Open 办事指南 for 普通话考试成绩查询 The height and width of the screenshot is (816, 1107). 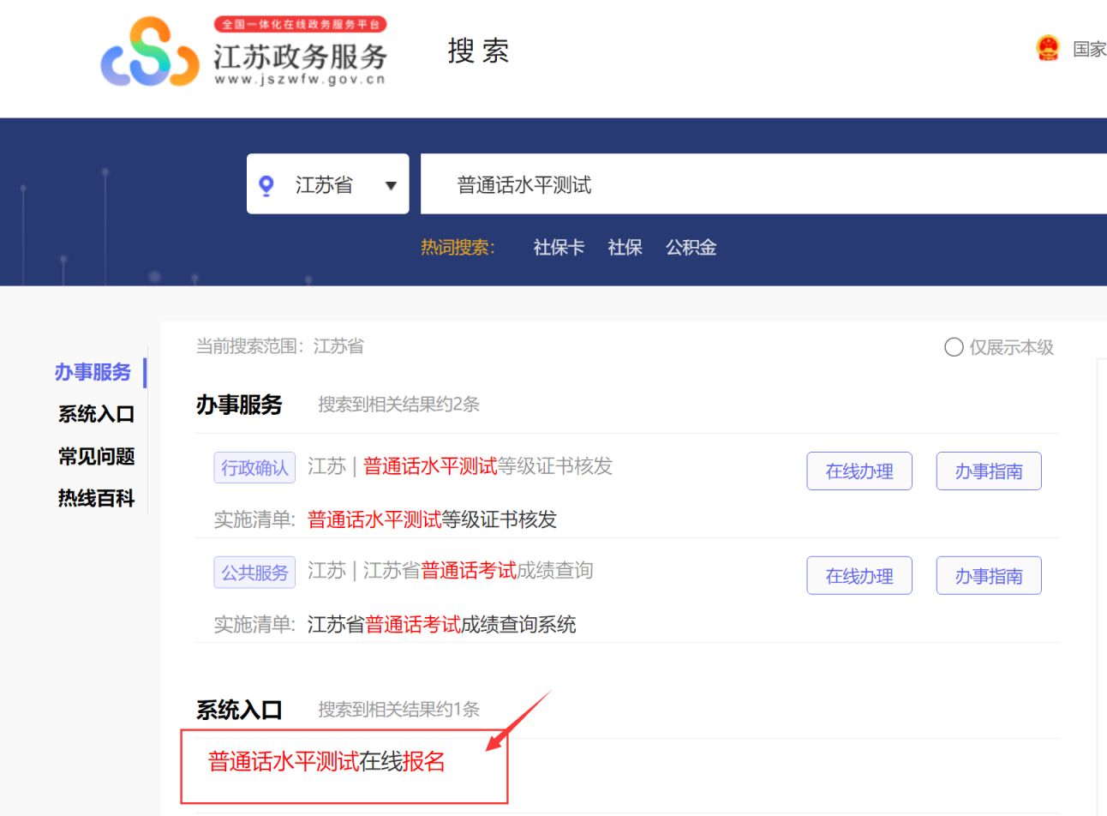[x=989, y=576]
